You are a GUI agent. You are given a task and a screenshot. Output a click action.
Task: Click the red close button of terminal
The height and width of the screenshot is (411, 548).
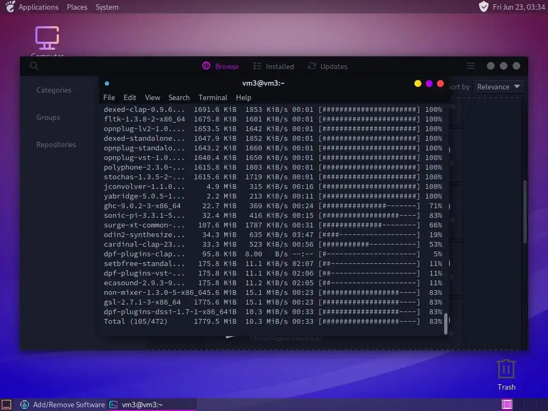pyautogui.click(x=440, y=83)
